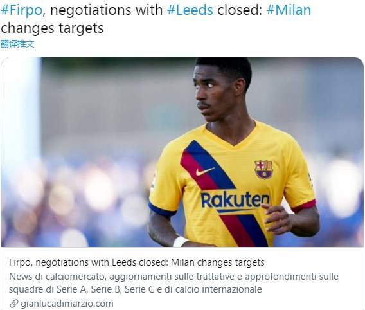
Task: Click the tweet text 'changes targets'
Action: pyautogui.click(x=52, y=28)
